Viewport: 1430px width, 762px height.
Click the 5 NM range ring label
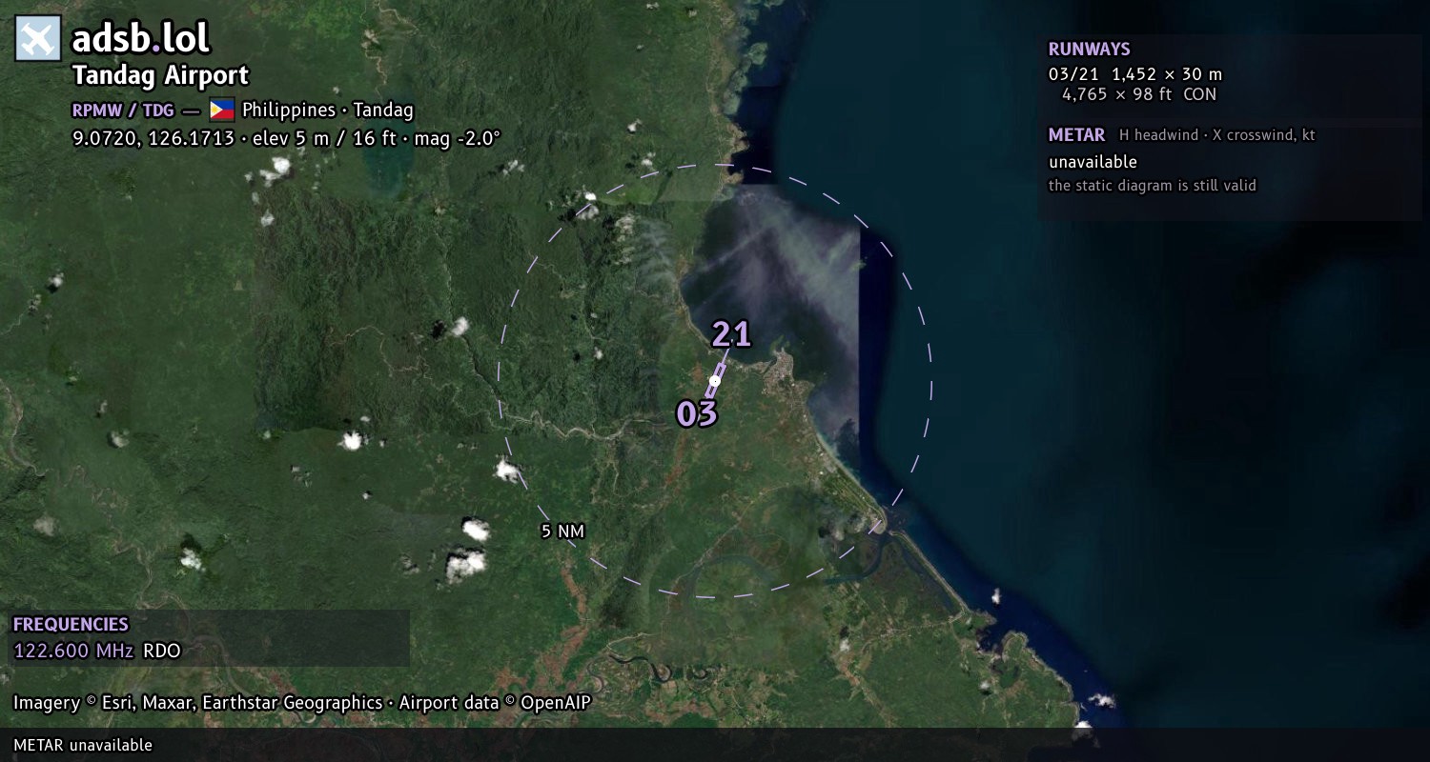click(562, 531)
